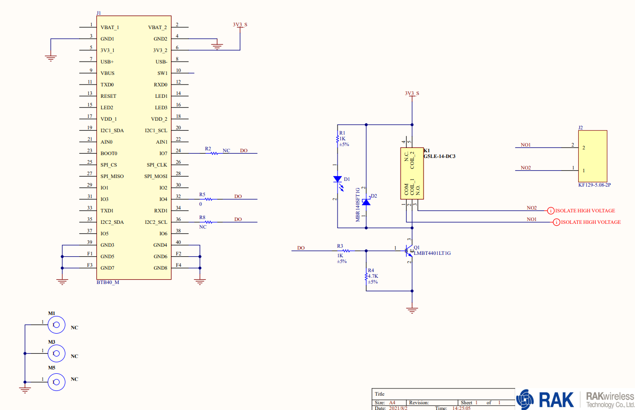Select the M5 mounting hole symbol
Viewport: 635px width, 410px height.
tap(56, 381)
